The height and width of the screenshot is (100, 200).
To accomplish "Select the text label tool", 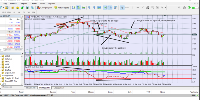I will tap(157, 7).
